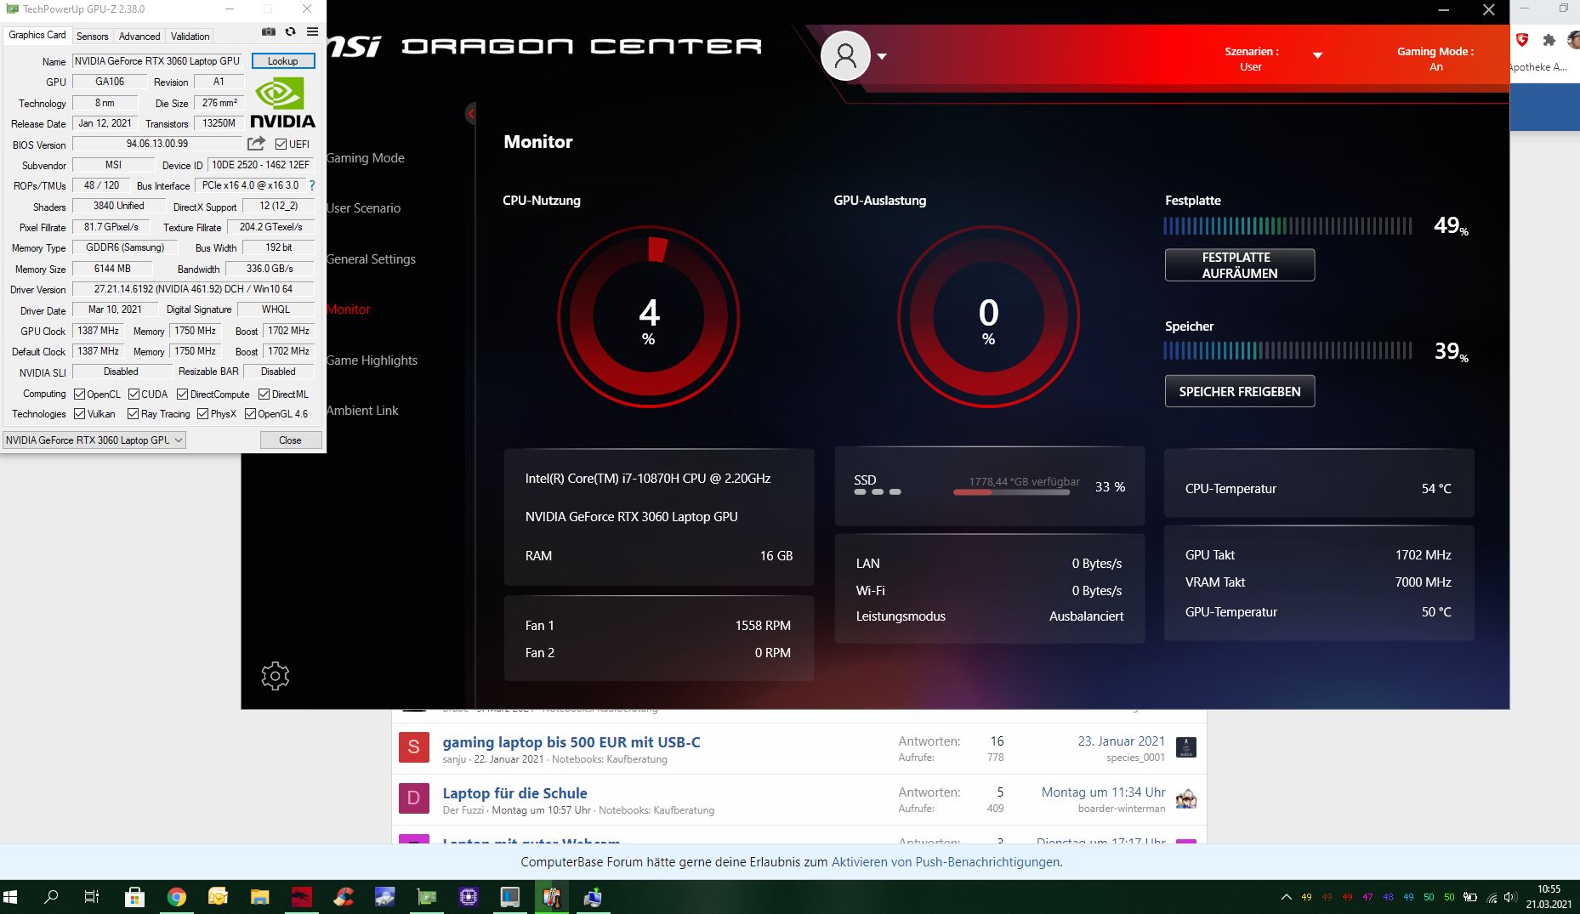Click the battery tray icon
The height and width of the screenshot is (914, 1580).
coord(1470,897)
